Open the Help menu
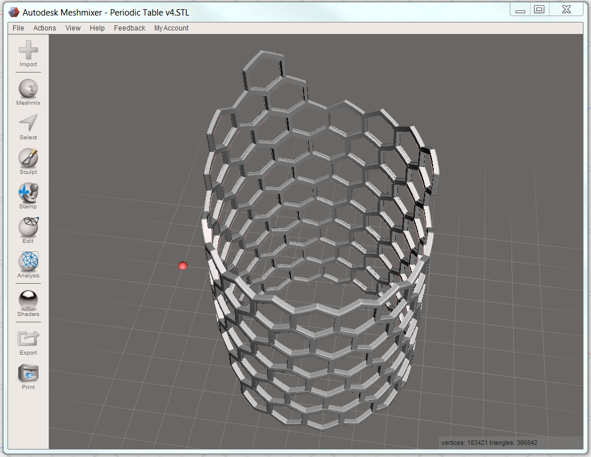Image resolution: width=591 pixels, height=457 pixels. 97,28
